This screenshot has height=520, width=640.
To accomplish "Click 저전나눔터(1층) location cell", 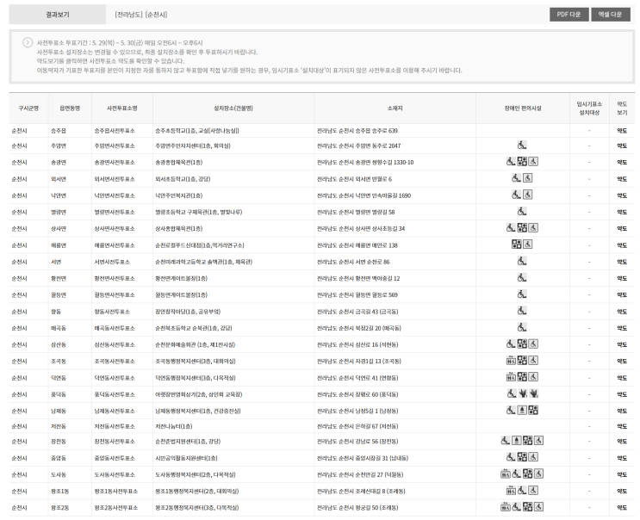I will point(173,427).
